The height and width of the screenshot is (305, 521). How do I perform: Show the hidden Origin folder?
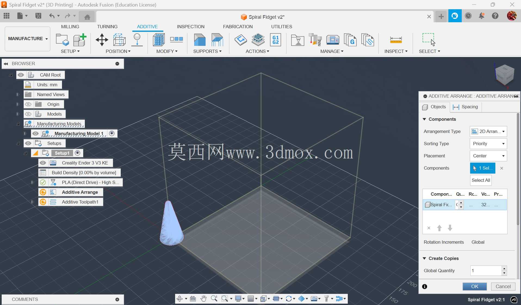click(28, 104)
